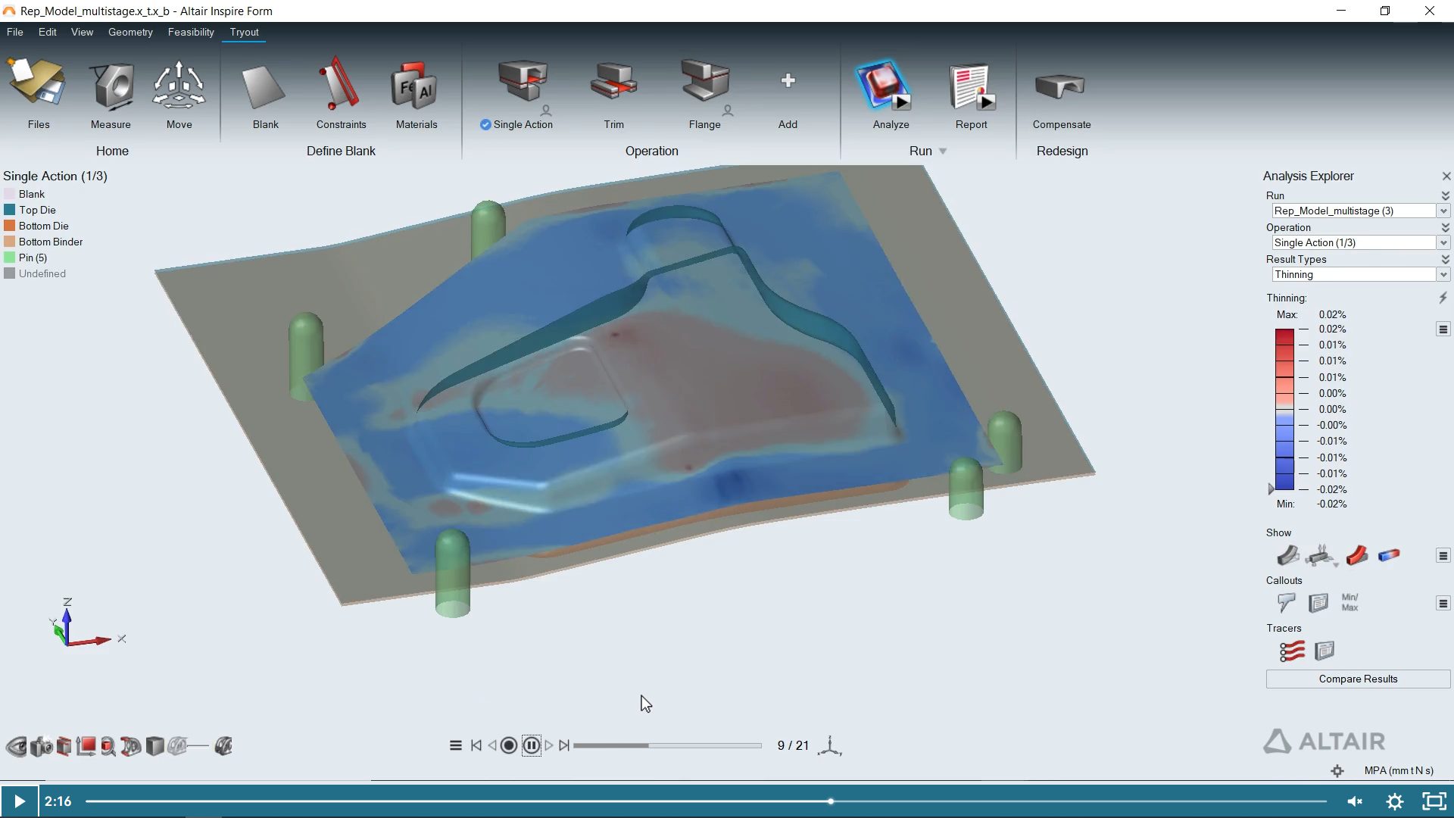Open the Compensate tool under Redesign
The image size is (1454, 818).
coord(1062,91)
